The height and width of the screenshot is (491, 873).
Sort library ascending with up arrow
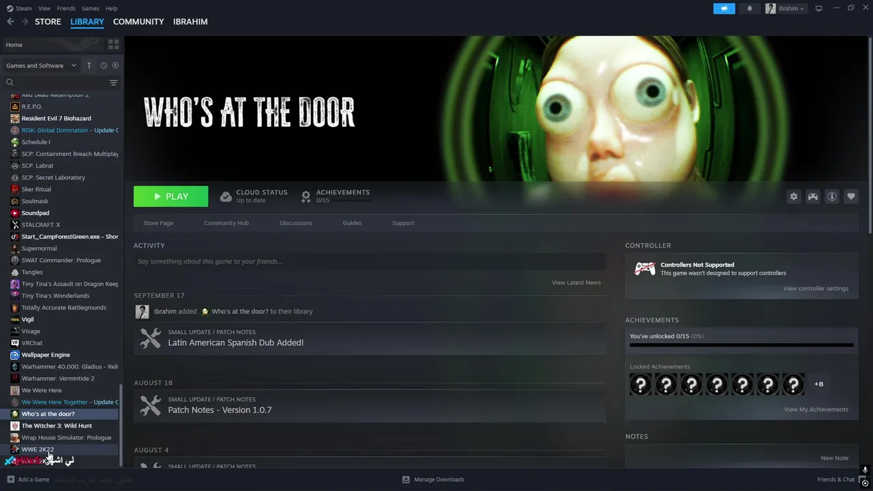[x=89, y=65]
